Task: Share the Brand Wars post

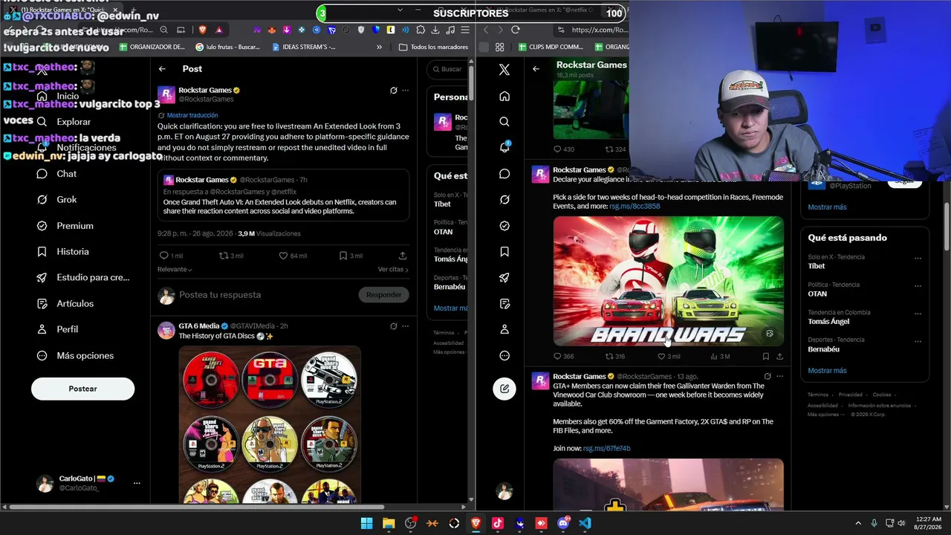Action: pyautogui.click(x=779, y=357)
